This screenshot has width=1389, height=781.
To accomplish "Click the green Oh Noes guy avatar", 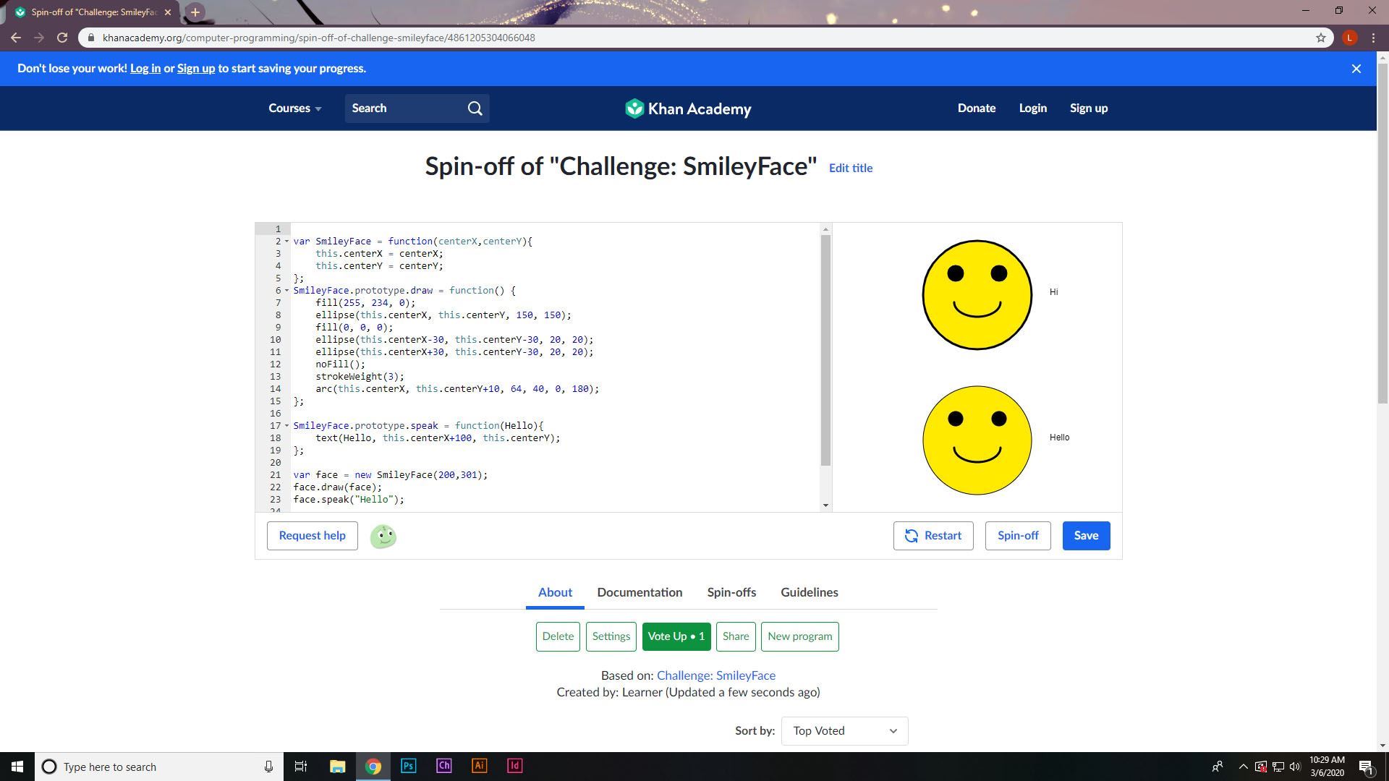I will click(x=383, y=537).
